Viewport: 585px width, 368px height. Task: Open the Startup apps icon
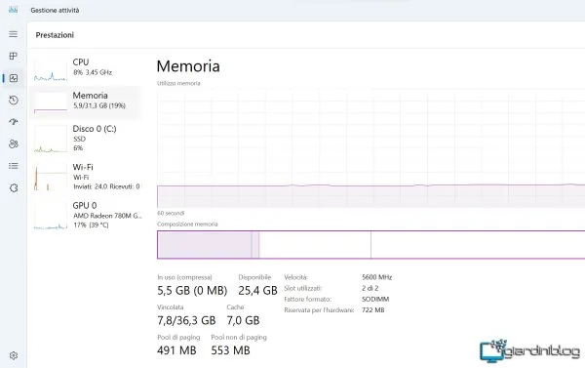click(14, 122)
